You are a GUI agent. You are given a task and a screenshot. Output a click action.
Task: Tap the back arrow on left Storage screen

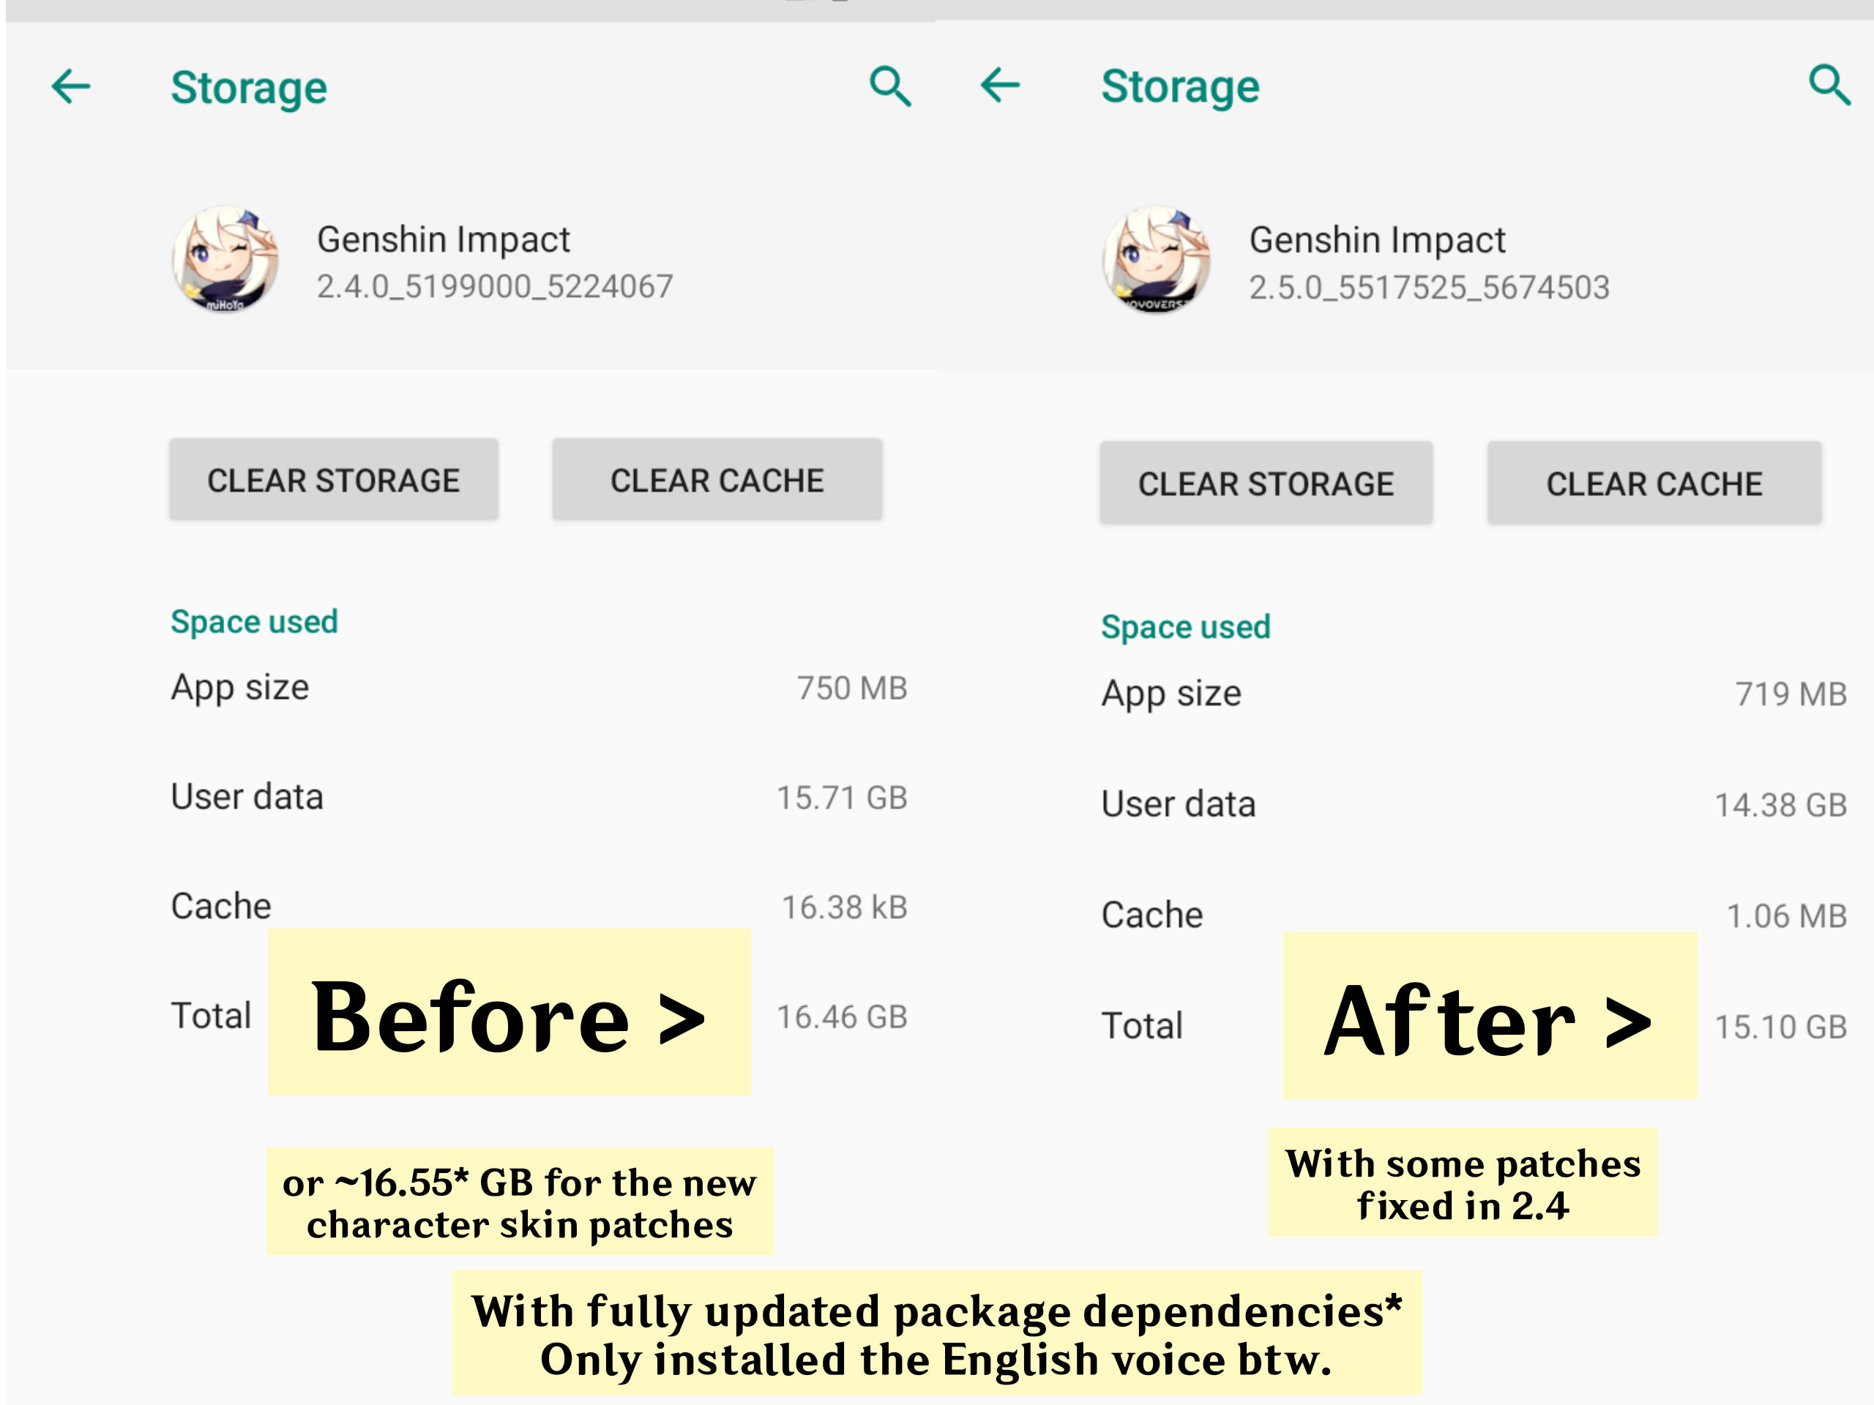pos(70,86)
